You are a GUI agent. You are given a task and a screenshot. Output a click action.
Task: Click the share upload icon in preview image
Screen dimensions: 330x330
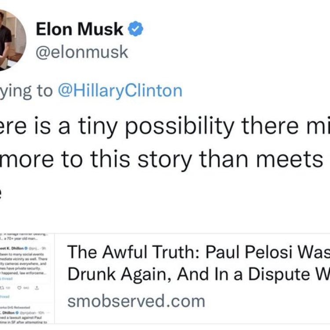click(x=37, y=288)
